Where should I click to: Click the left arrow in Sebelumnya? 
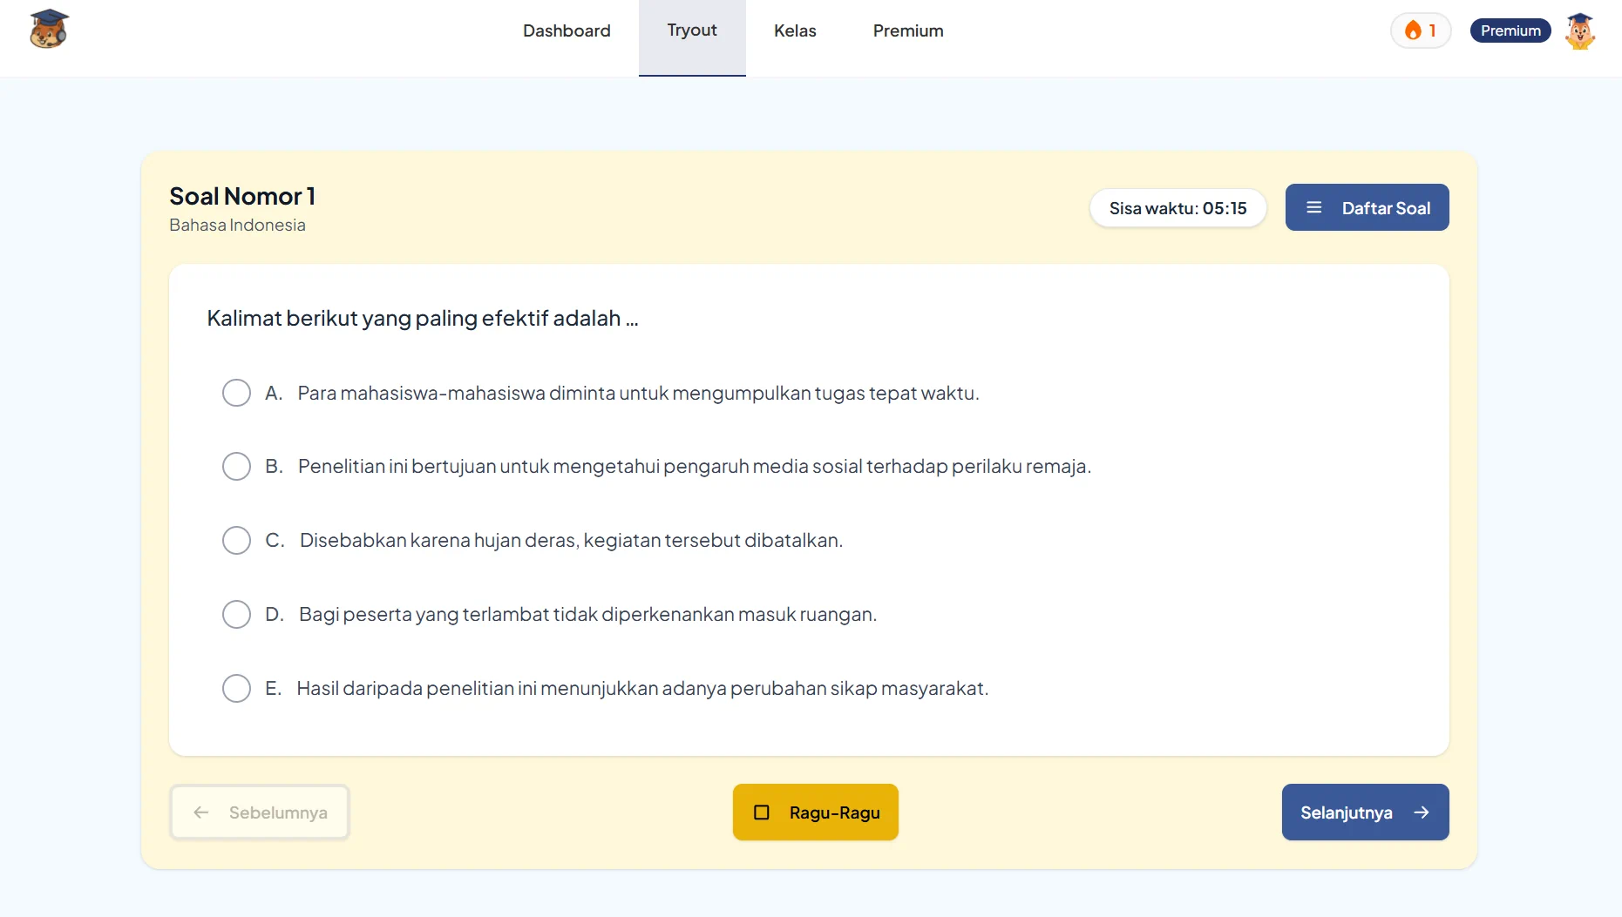tap(201, 812)
